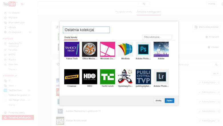Screen dimensions: 223x126
Task: Open Do obejrzenia in sidebar
Action: (15, 32)
